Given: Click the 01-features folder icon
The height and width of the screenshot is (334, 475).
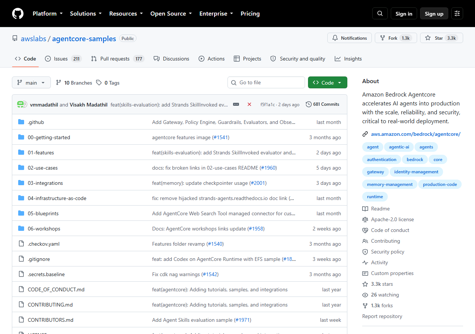Looking at the screenshot, I should pyautogui.click(x=21, y=153).
